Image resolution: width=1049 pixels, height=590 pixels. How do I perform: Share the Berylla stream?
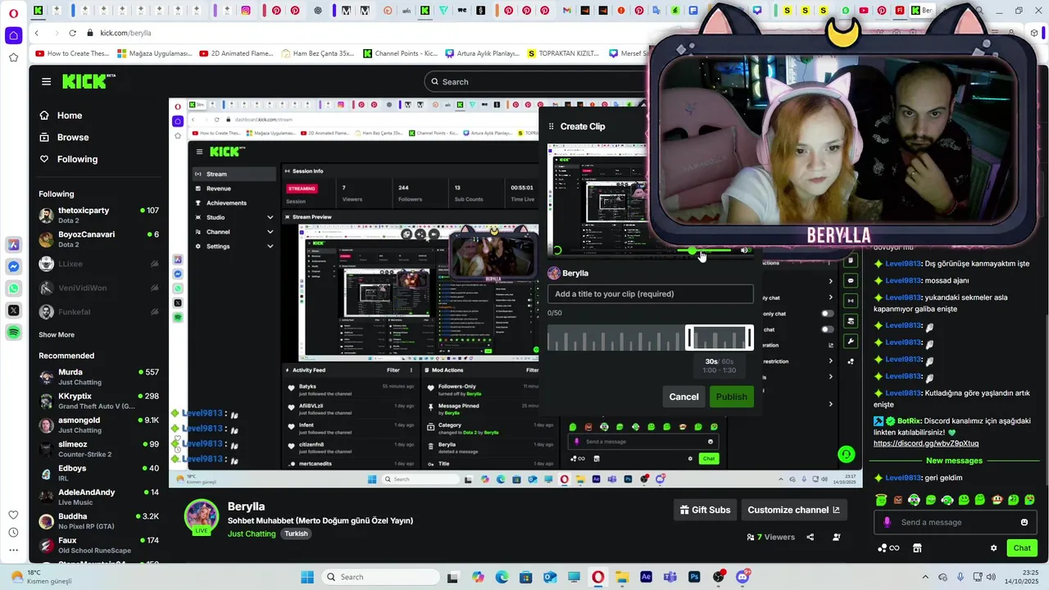click(x=811, y=537)
